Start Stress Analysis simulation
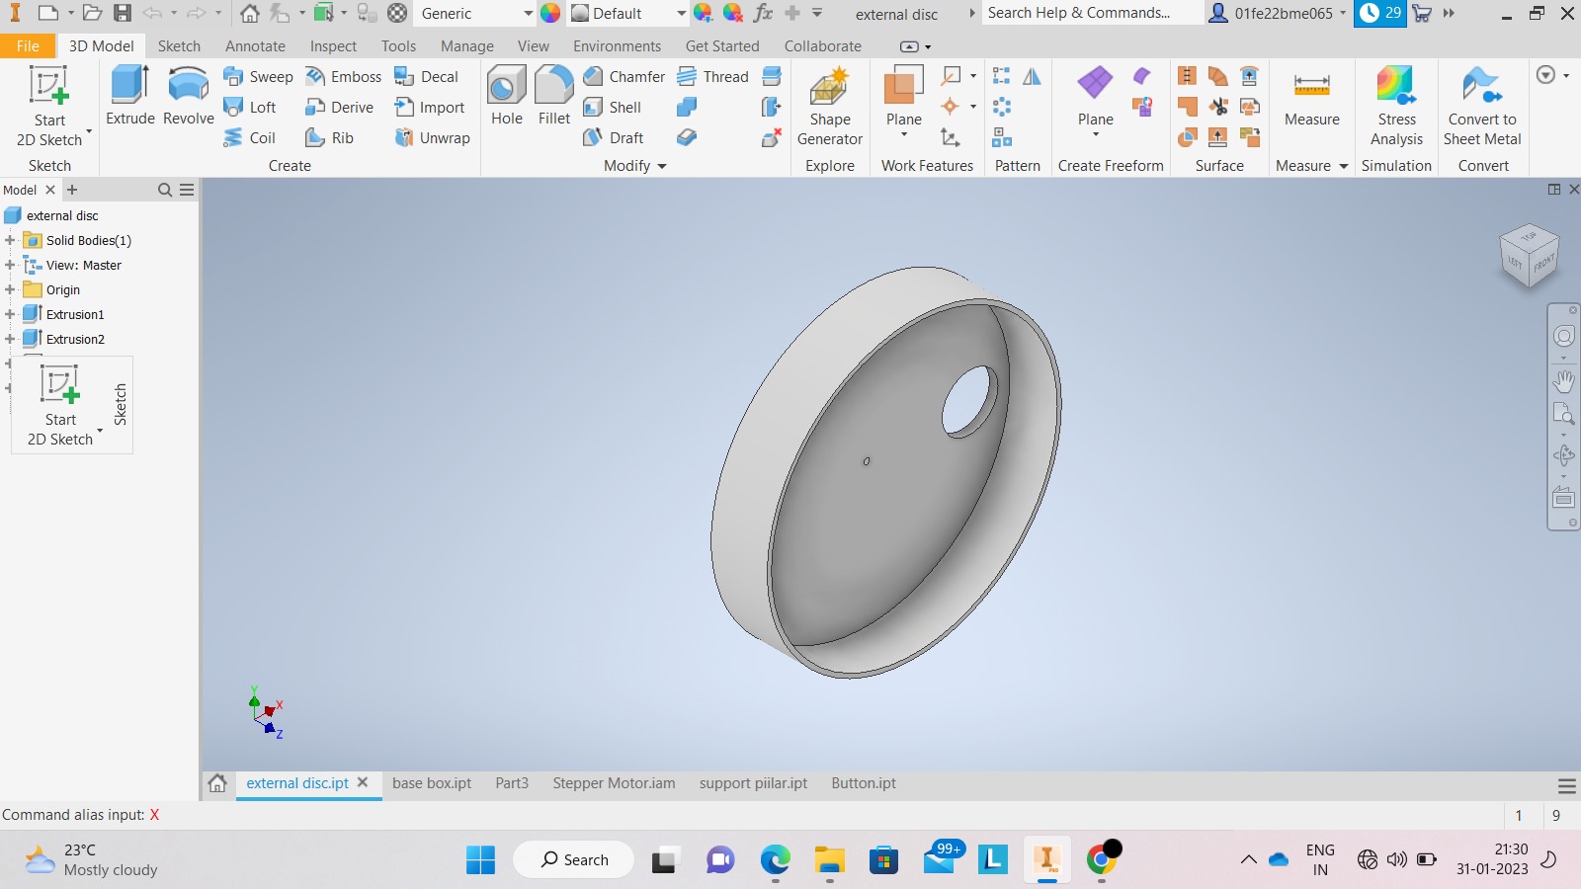Viewport: 1581px width, 889px height. pos(1396,107)
